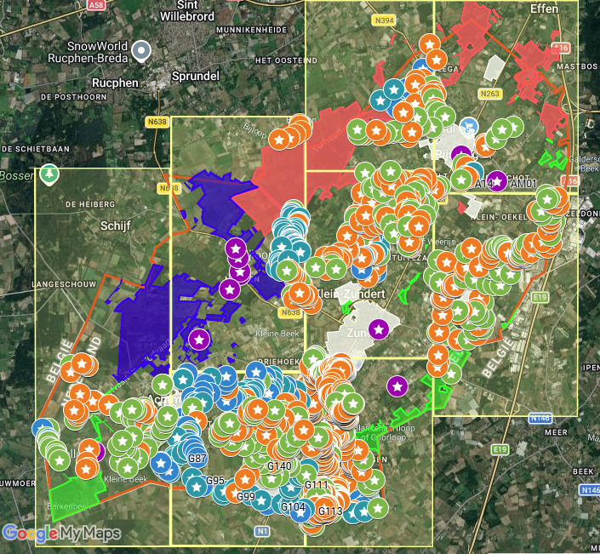Image resolution: width=600 pixels, height=554 pixels.
Task: Click the orange star marker near Bijloop label
Action: pyautogui.click(x=279, y=140)
